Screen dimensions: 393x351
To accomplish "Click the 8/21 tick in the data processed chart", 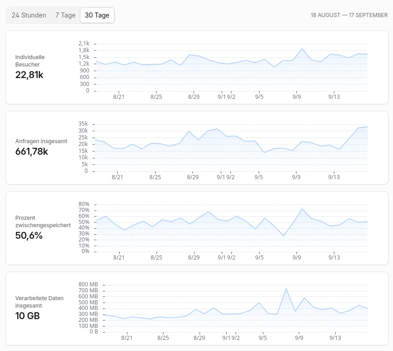I will [x=127, y=338].
